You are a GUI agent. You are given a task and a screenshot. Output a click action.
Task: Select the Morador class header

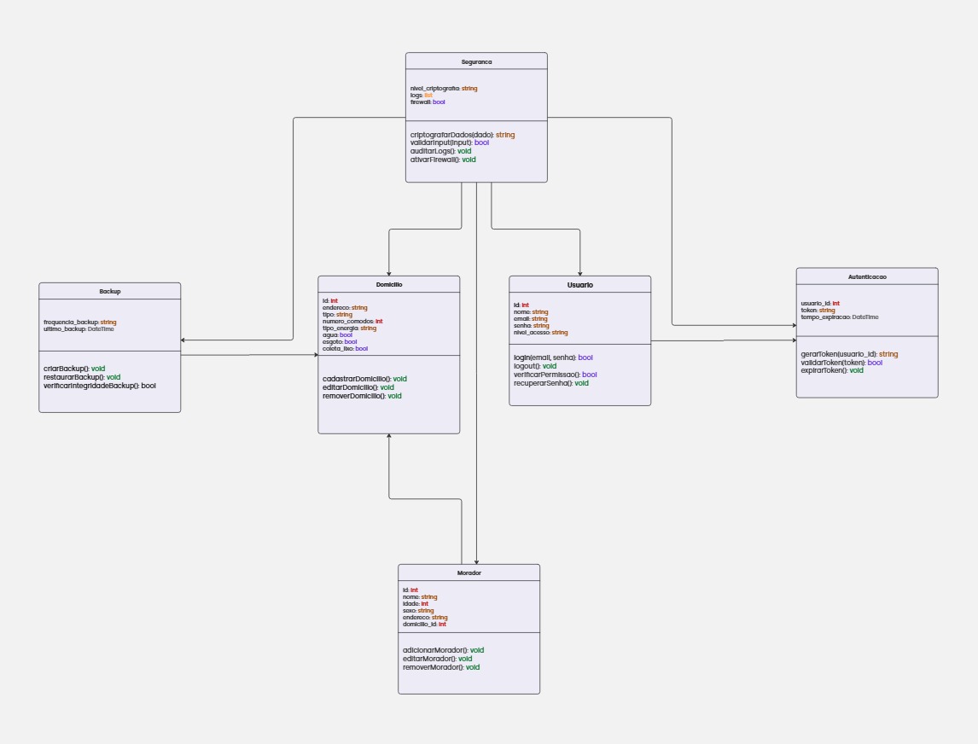point(469,573)
